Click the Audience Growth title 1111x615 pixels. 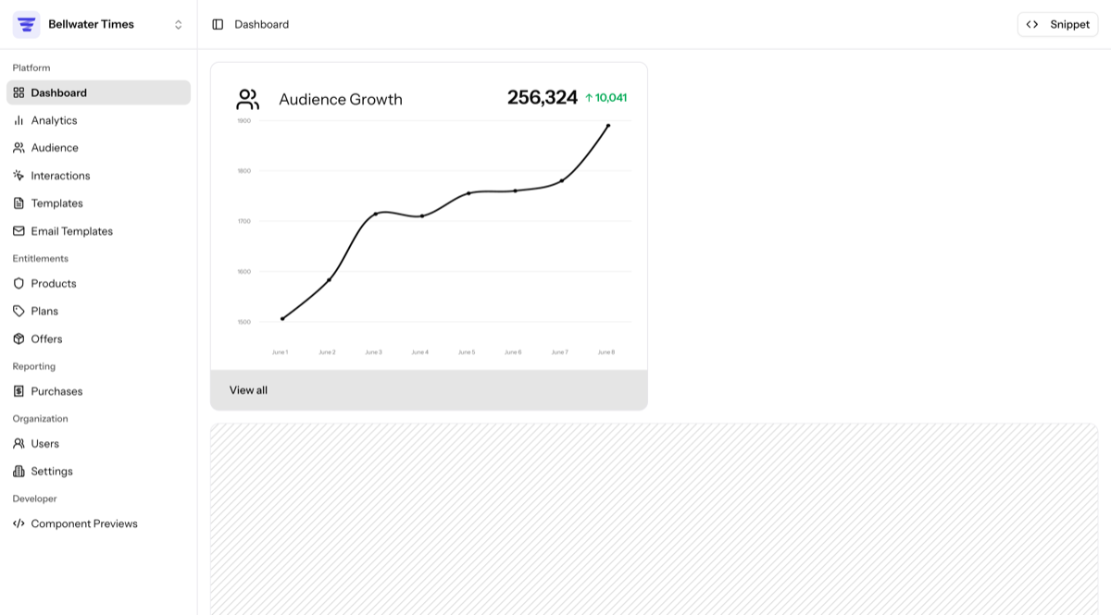point(341,100)
